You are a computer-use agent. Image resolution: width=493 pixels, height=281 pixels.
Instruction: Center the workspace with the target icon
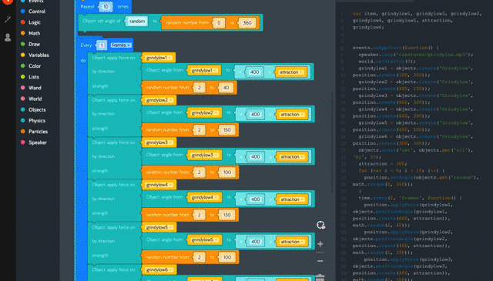320,225
